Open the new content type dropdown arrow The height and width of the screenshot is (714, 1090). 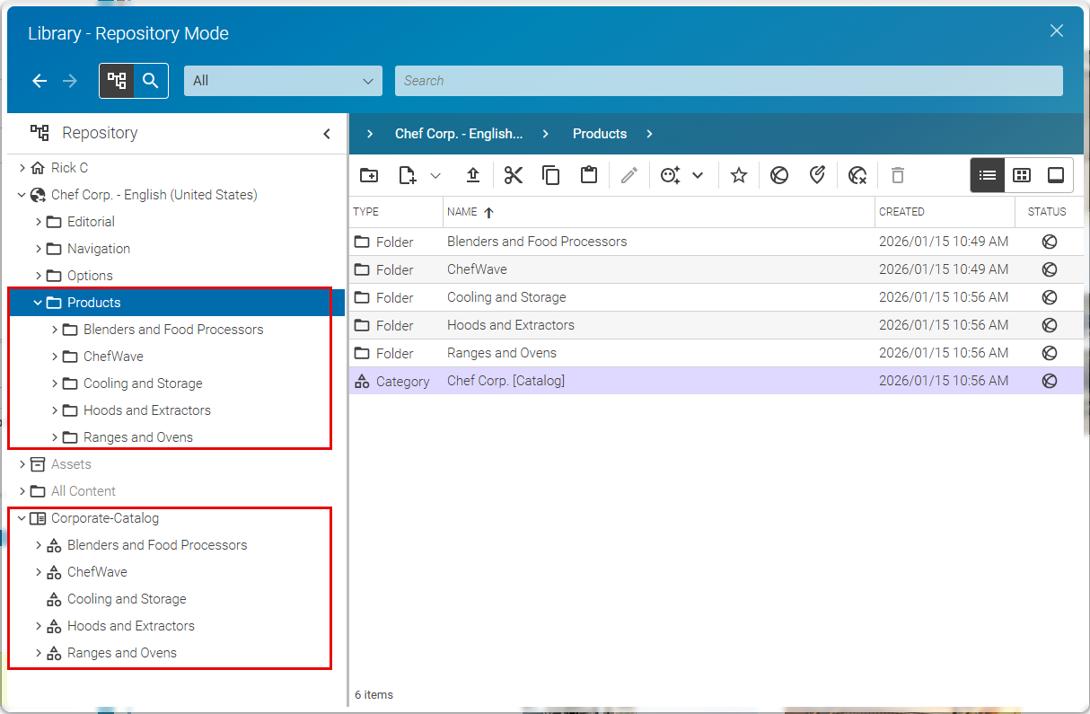[436, 175]
